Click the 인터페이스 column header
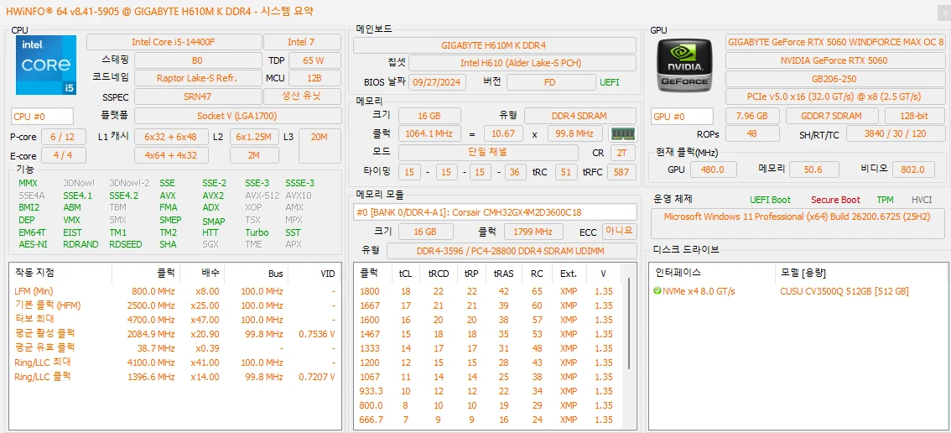The image size is (951, 433). pos(712,274)
